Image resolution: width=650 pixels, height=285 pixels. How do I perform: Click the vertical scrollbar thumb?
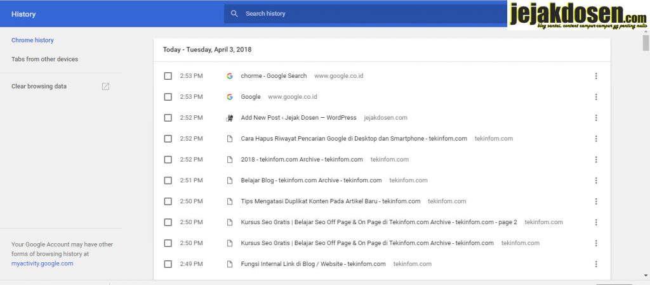tap(646, 42)
